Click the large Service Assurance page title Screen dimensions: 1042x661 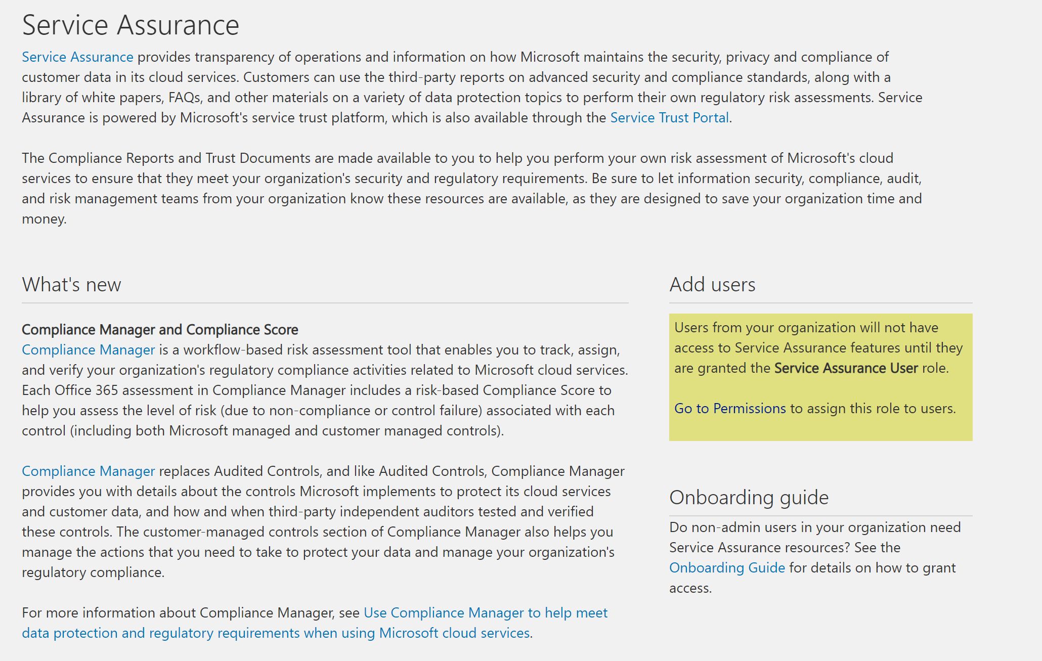pos(131,25)
